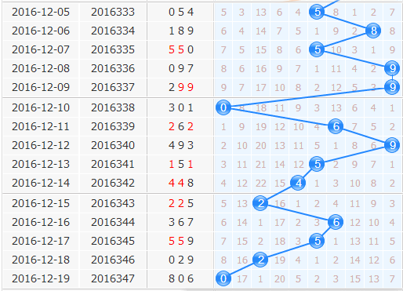Select issue number 2016340

click(x=113, y=145)
